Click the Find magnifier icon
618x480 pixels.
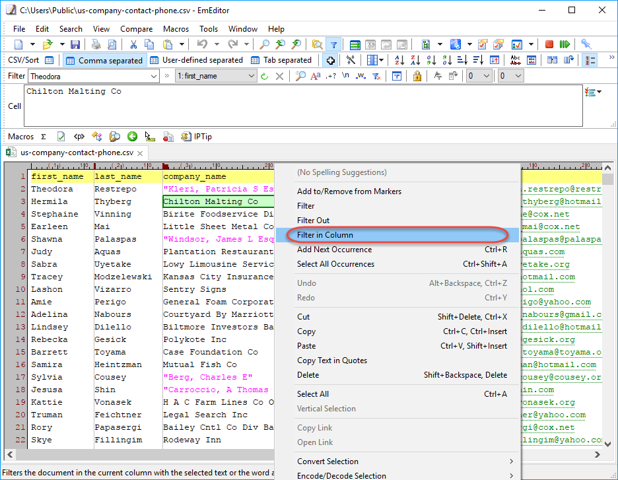[264, 44]
